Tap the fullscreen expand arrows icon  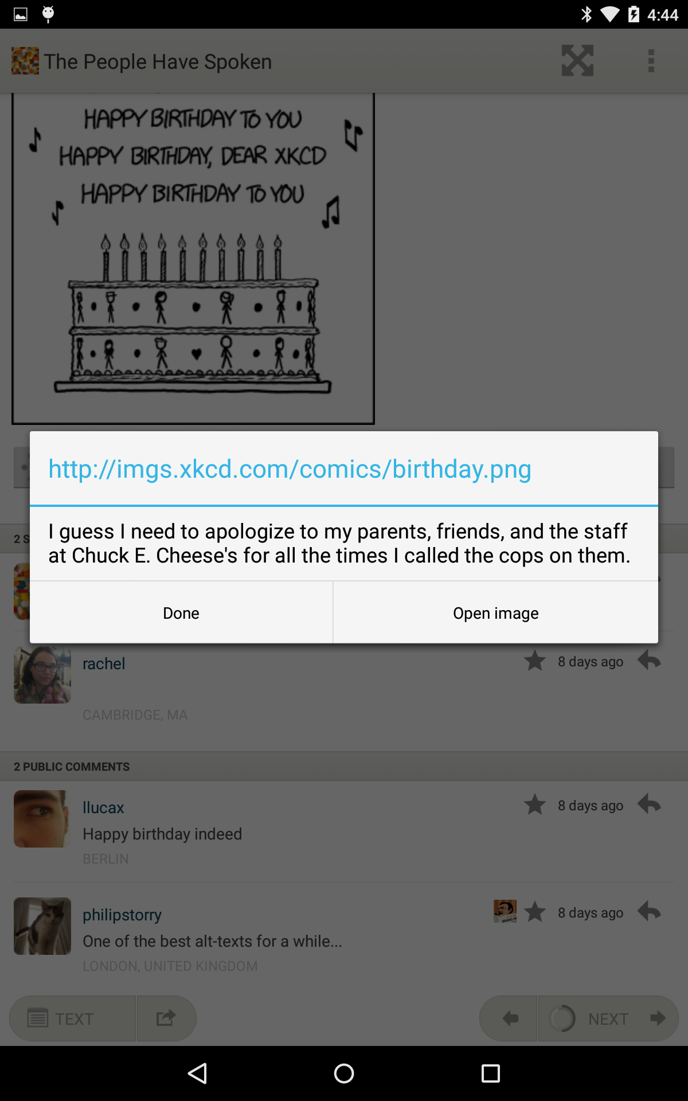point(577,61)
